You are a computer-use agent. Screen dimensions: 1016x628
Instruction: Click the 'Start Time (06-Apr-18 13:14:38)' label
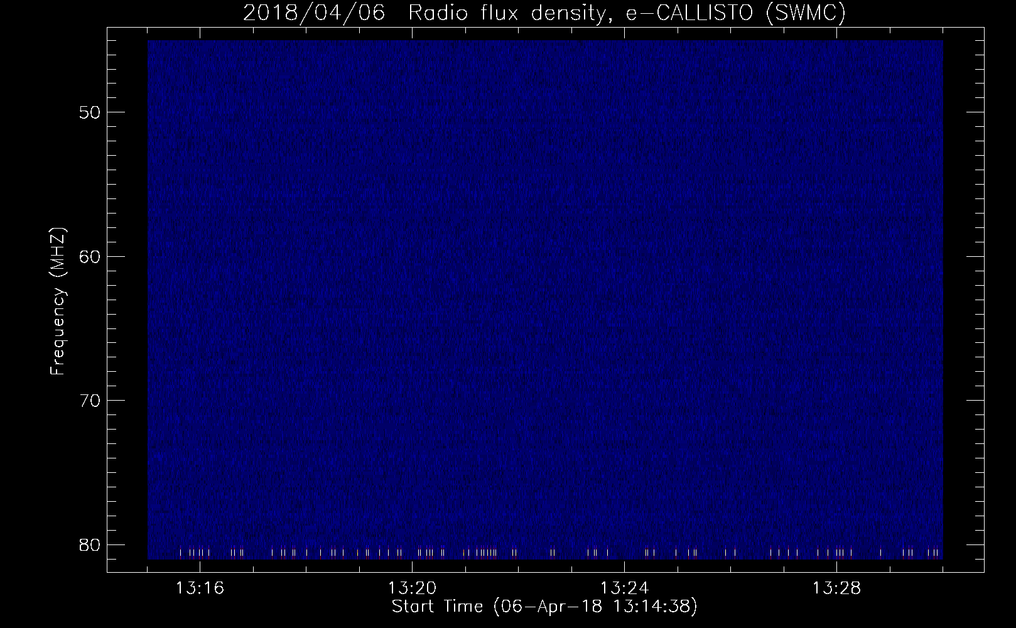(x=544, y=607)
